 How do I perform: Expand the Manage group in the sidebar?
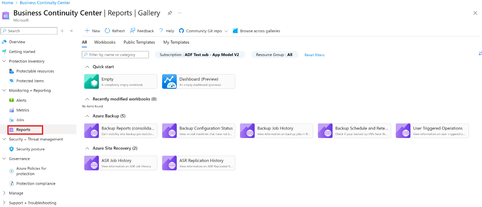pos(5,193)
